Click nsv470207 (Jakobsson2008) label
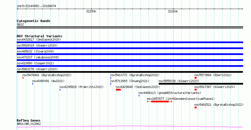251x130 pixels. click(x=38, y=57)
